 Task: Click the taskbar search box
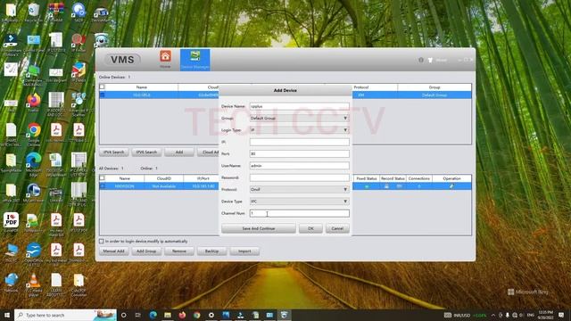(x=65, y=315)
